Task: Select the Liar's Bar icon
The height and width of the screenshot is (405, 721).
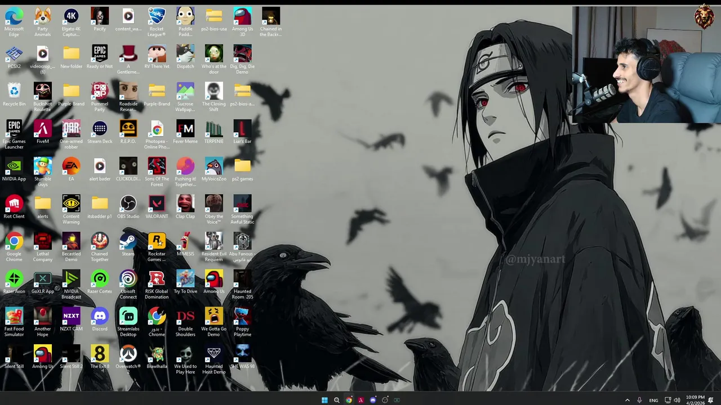Action: pyautogui.click(x=242, y=132)
